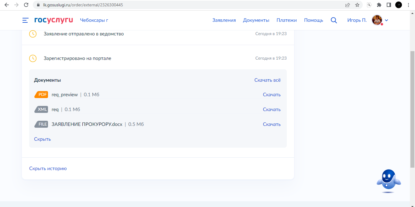Open the robot Max chat assistant
This screenshot has height=207, width=415.
pos(389,181)
